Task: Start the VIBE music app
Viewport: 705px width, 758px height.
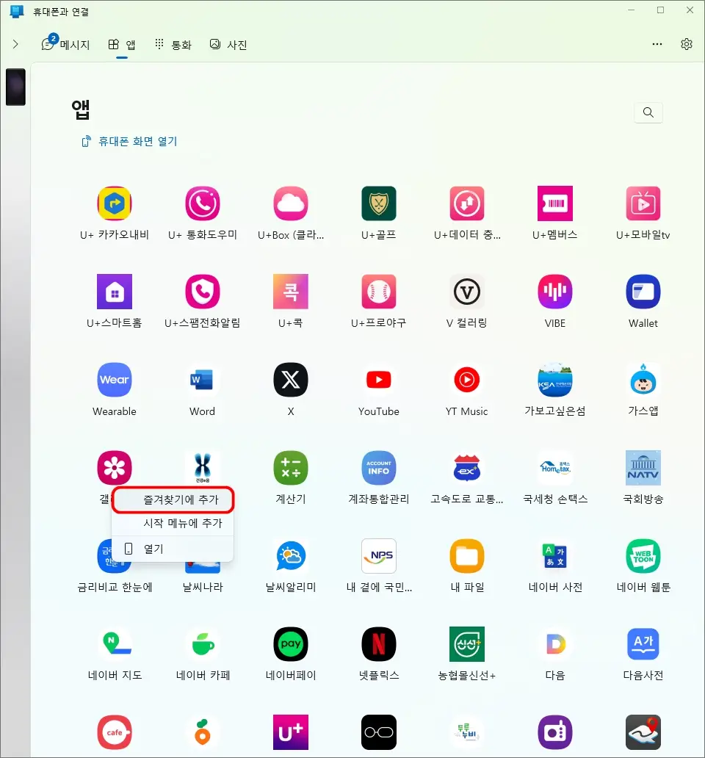Action: pyautogui.click(x=554, y=292)
